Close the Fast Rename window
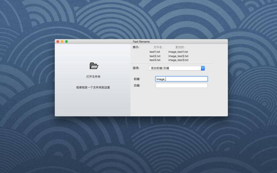Screen dimensions: 277x173 (58, 42)
